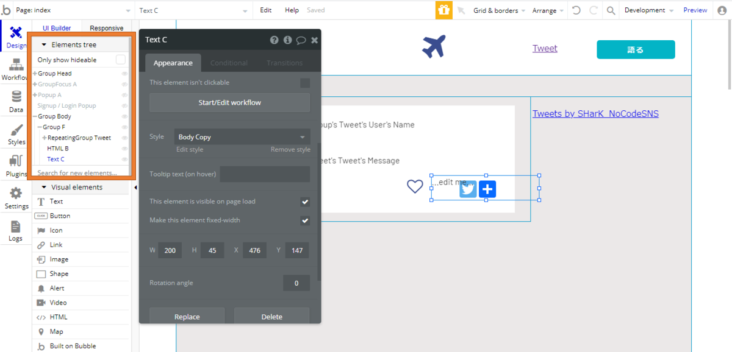Image resolution: width=732 pixels, height=352 pixels.
Task: Open the Design tab in sidebar
Action: click(16, 37)
